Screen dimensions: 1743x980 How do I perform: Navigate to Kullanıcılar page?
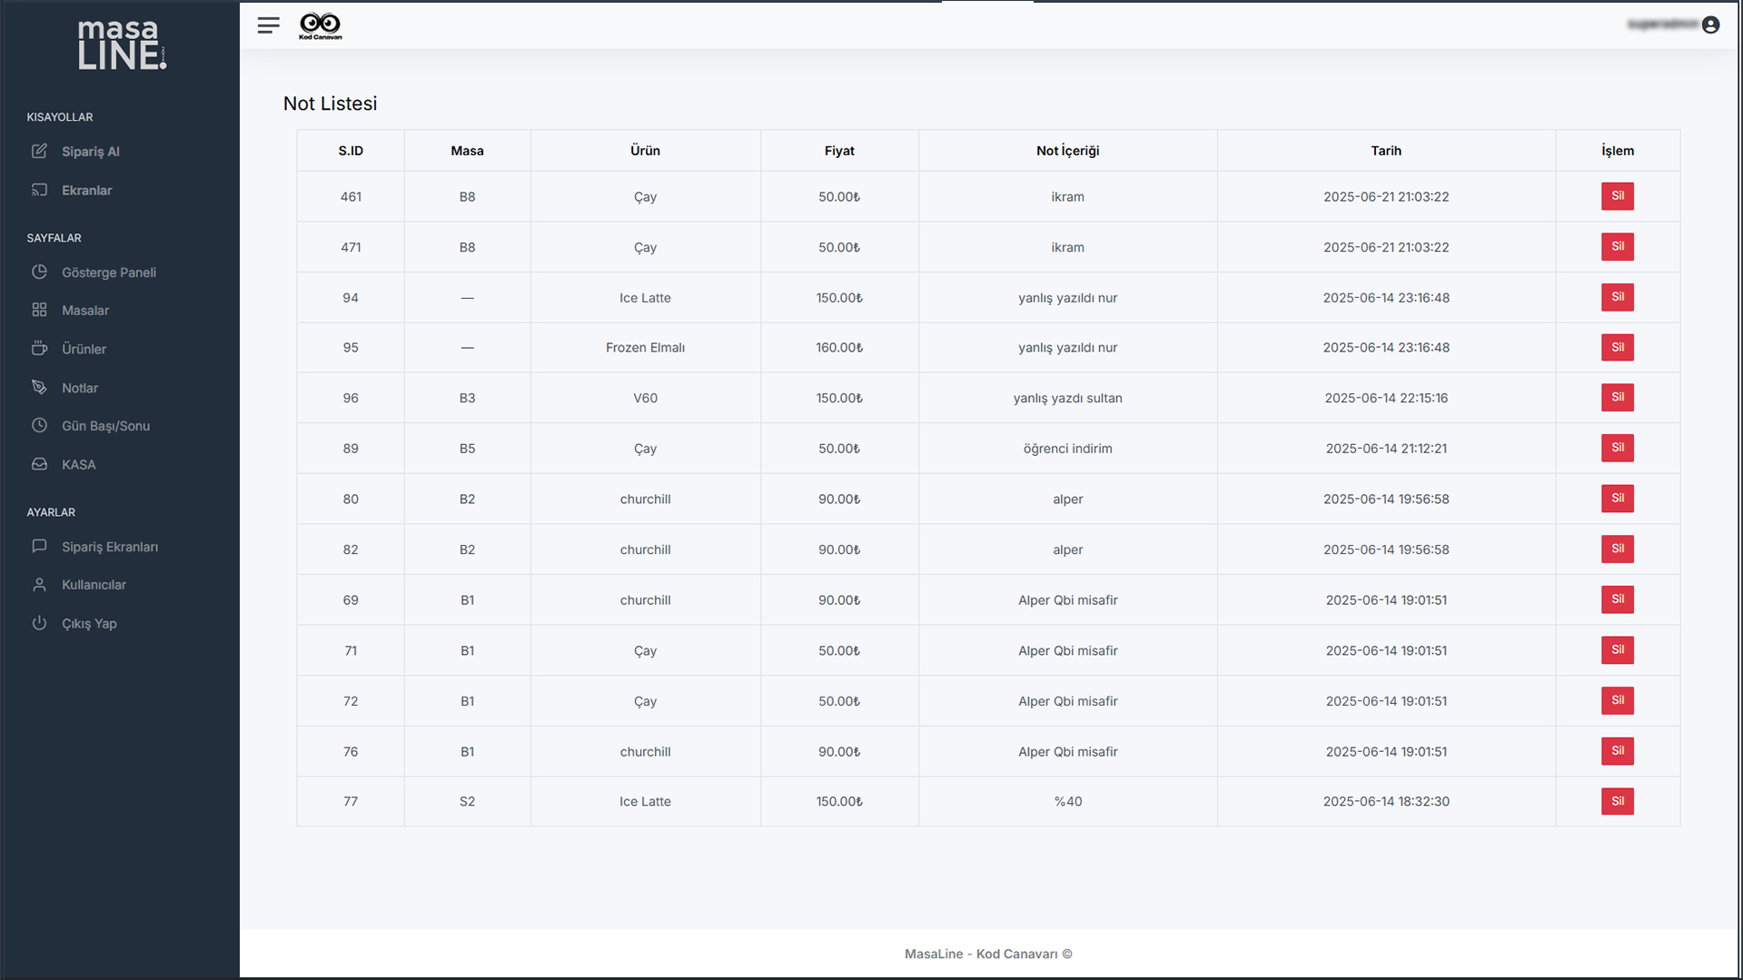click(x=94, y=585)
